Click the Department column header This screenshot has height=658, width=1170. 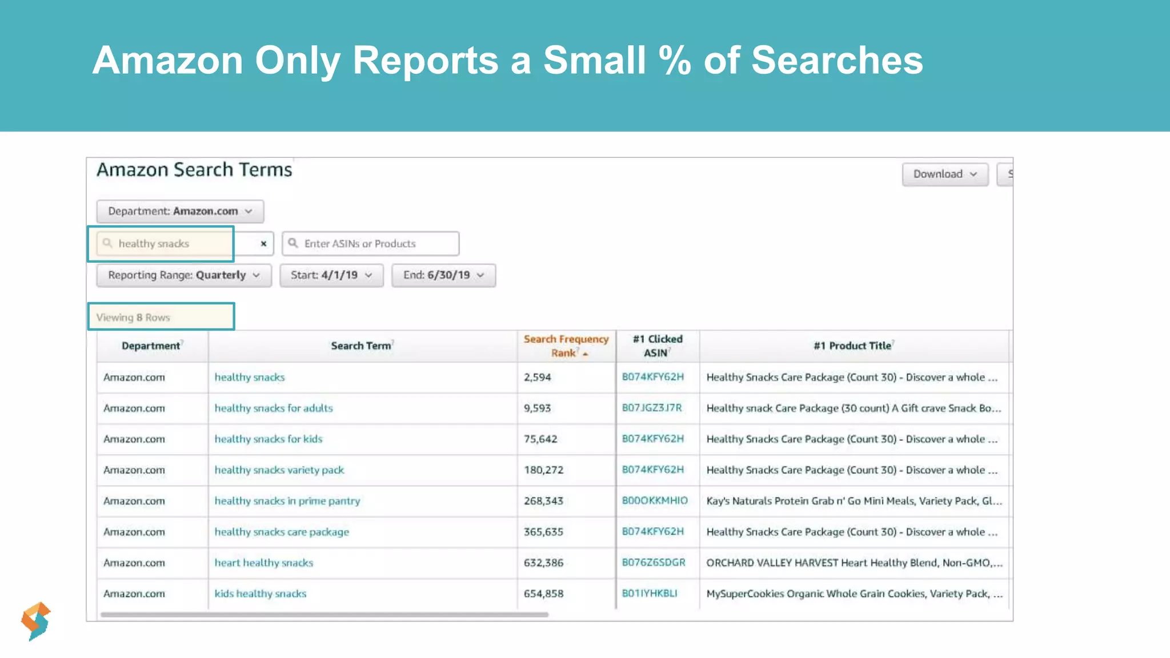152,346
